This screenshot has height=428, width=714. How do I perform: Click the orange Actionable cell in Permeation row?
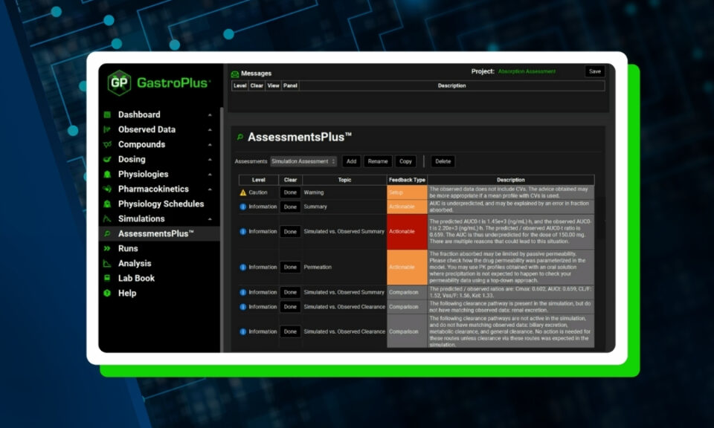407,267
